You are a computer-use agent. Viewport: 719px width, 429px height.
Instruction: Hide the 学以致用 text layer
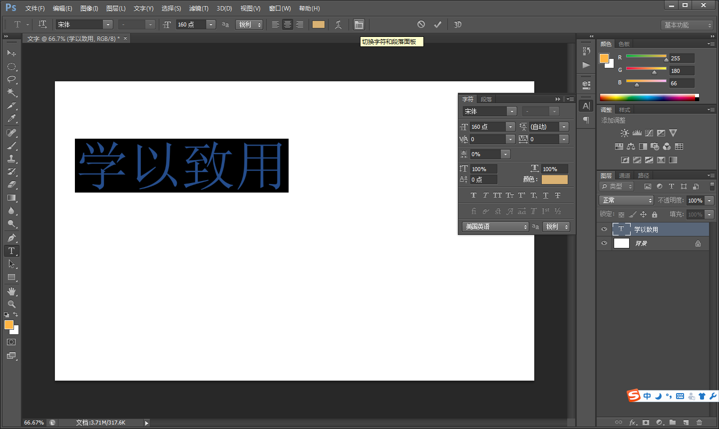point(604,229)
